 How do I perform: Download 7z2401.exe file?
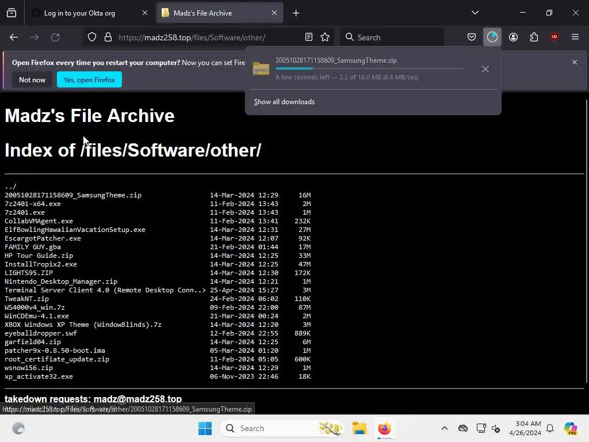[x=24, y=212]
